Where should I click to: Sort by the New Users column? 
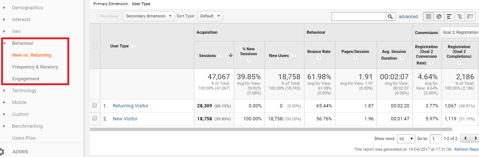tap(279, 56)
